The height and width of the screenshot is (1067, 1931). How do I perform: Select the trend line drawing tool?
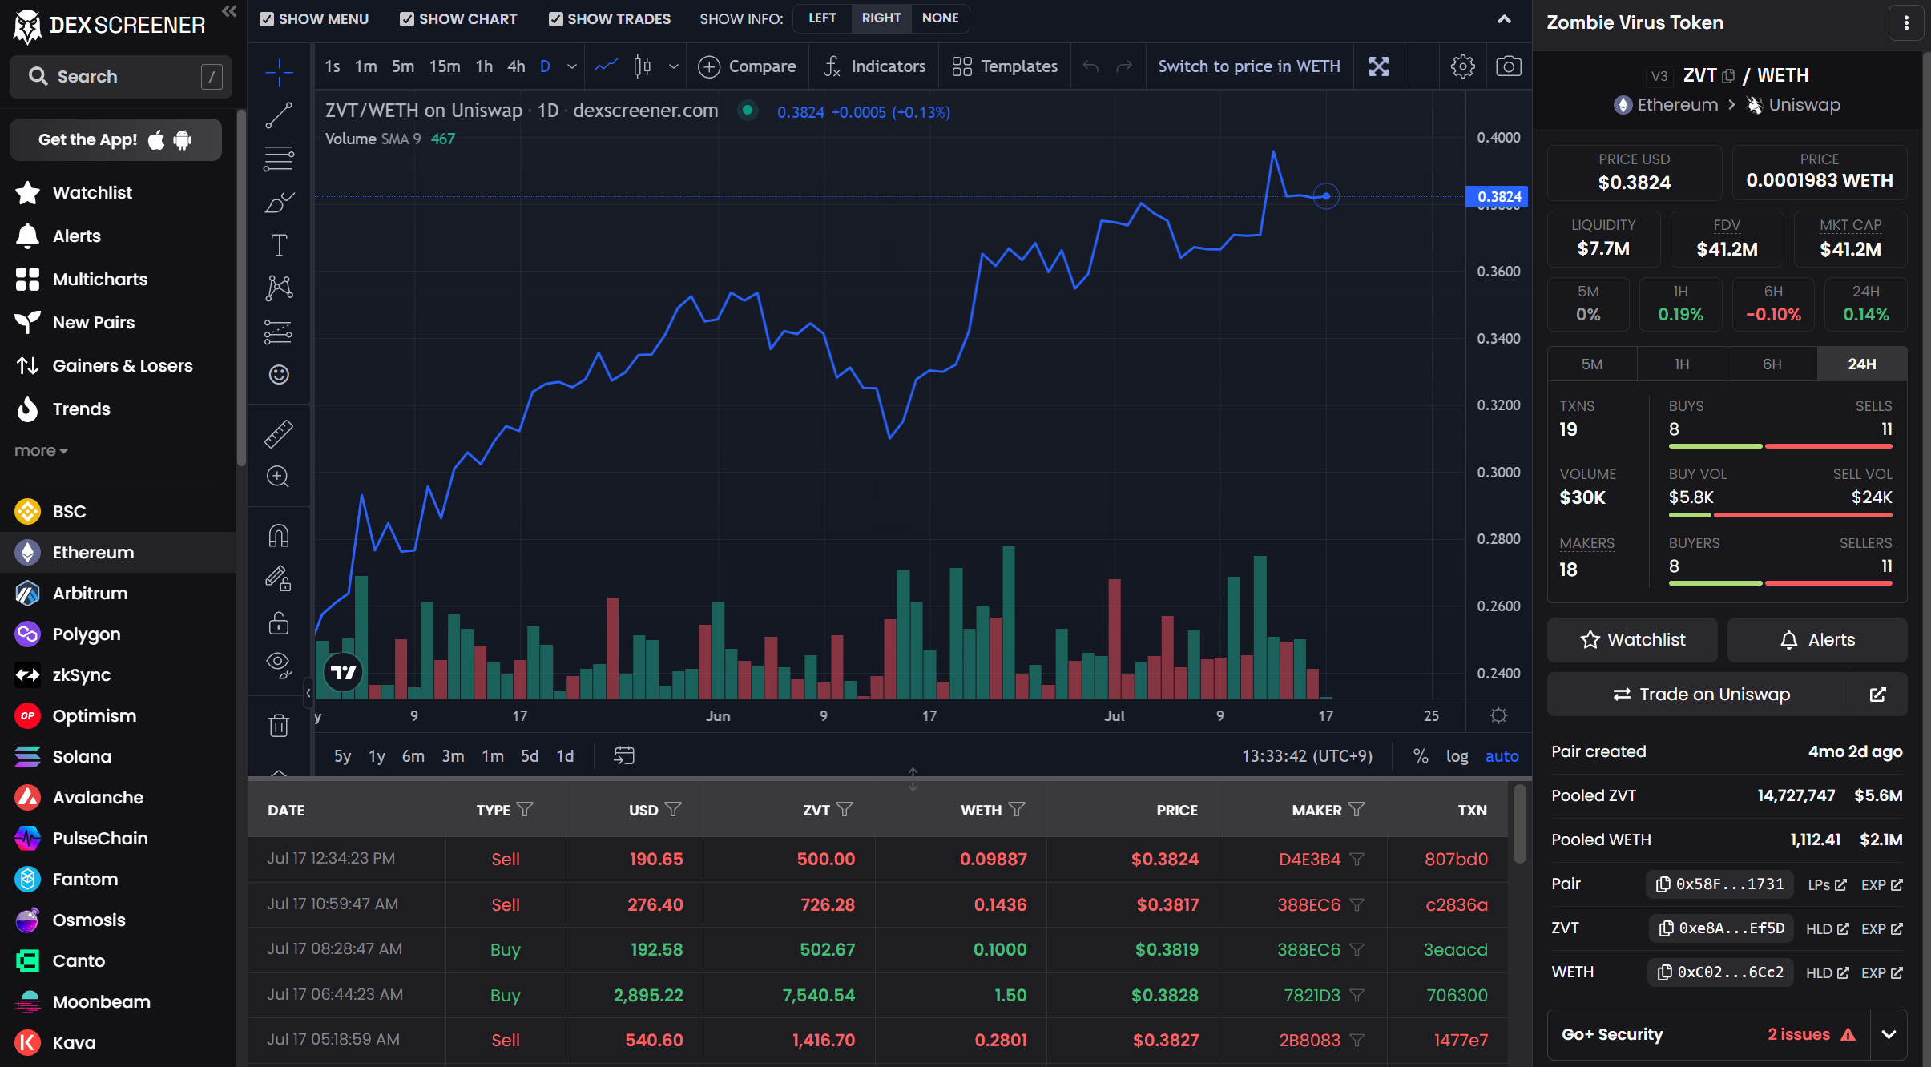tap(278, 115)
